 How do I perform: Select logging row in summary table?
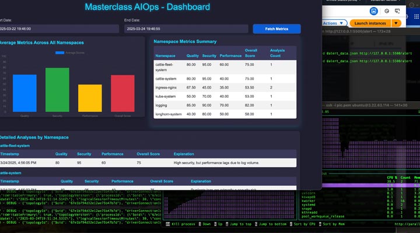click(x=225, y=105)
